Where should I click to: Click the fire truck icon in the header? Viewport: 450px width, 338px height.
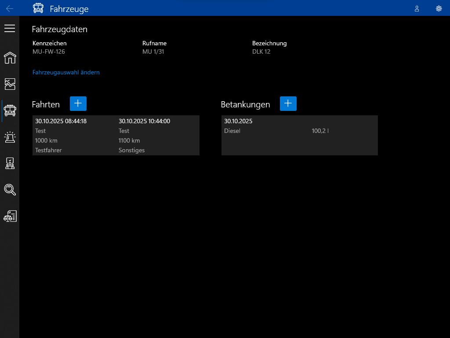[x=38, y=8]
